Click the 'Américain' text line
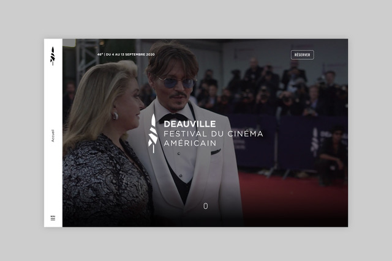Viewport: 392px width, 261px height. (x=190, y=143)
